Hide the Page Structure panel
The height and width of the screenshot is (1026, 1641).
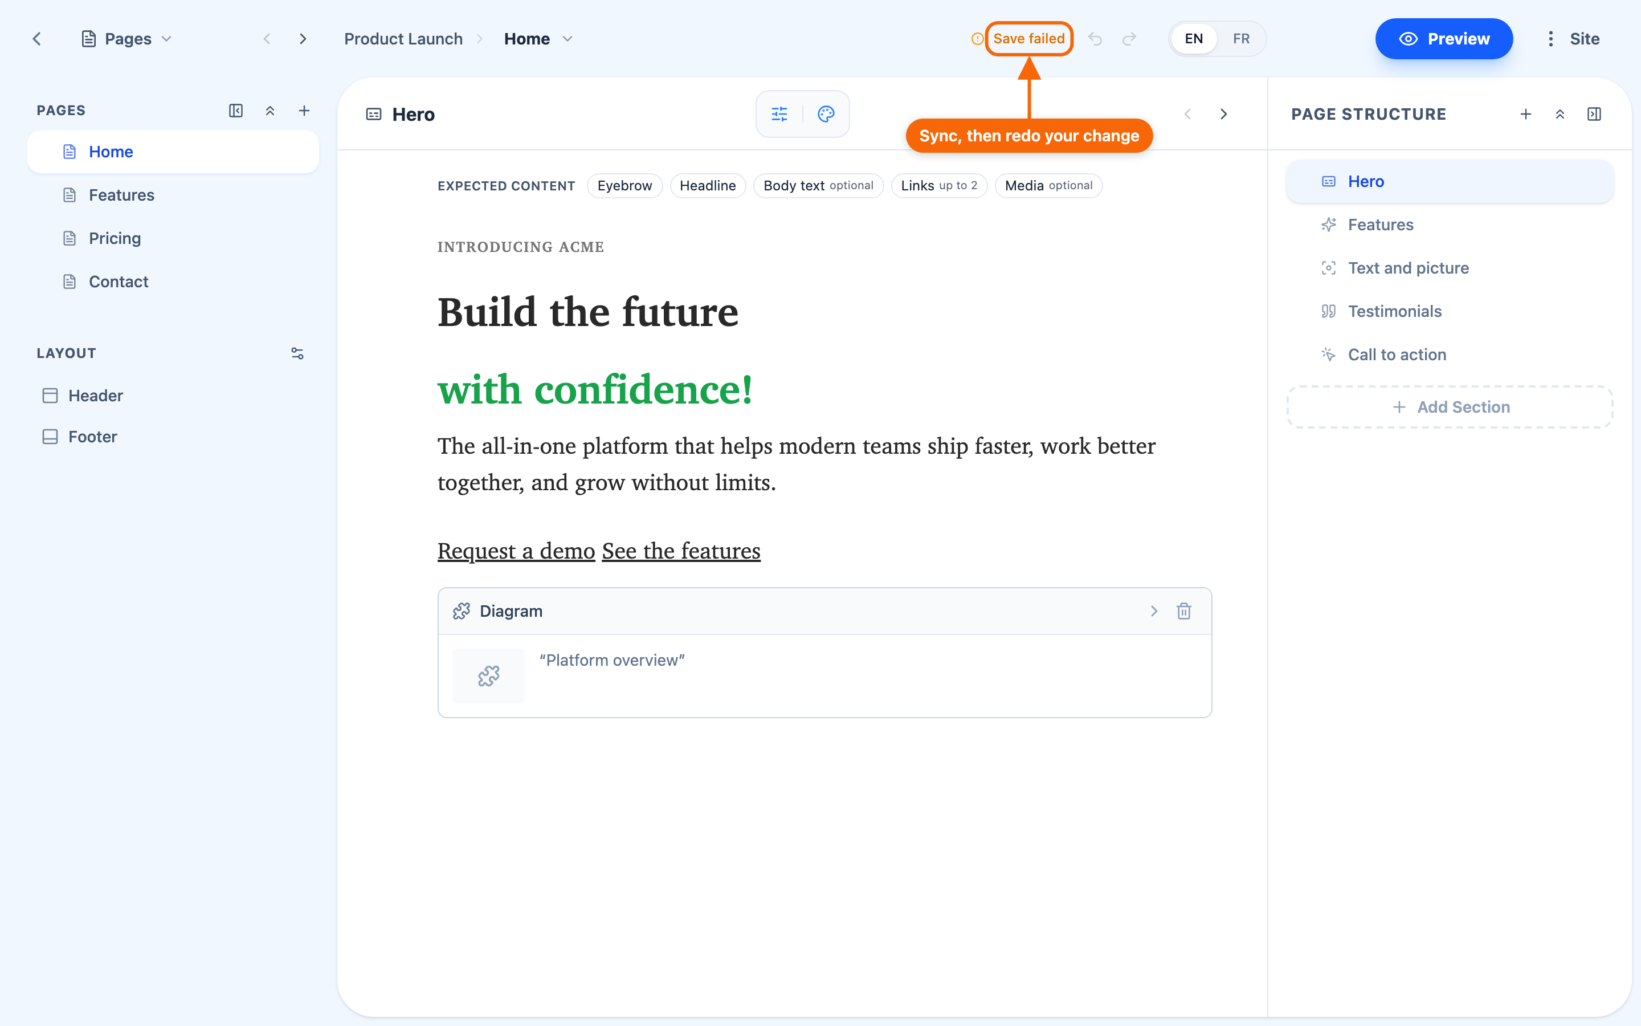tap(1594, 114)
